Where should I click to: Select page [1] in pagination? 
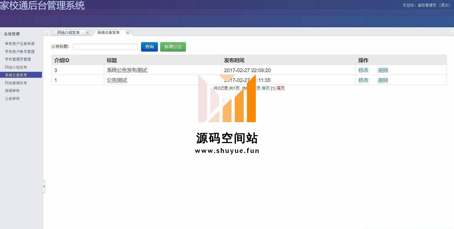click(x=273, y=88)
